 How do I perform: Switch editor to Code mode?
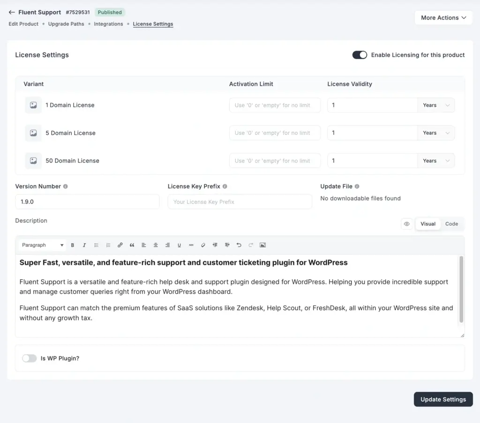[451, 224]
